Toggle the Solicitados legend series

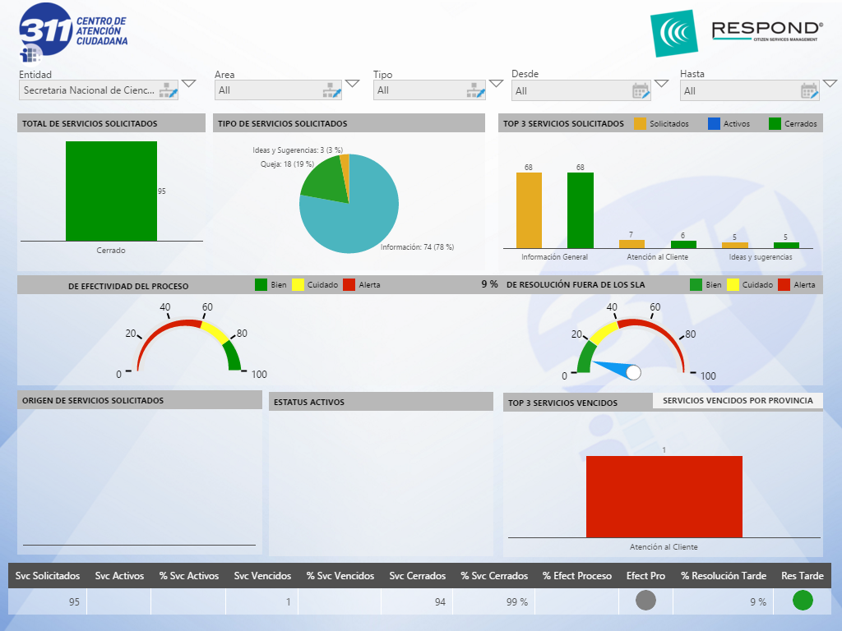pyautogui.click(x=640, y=124)
